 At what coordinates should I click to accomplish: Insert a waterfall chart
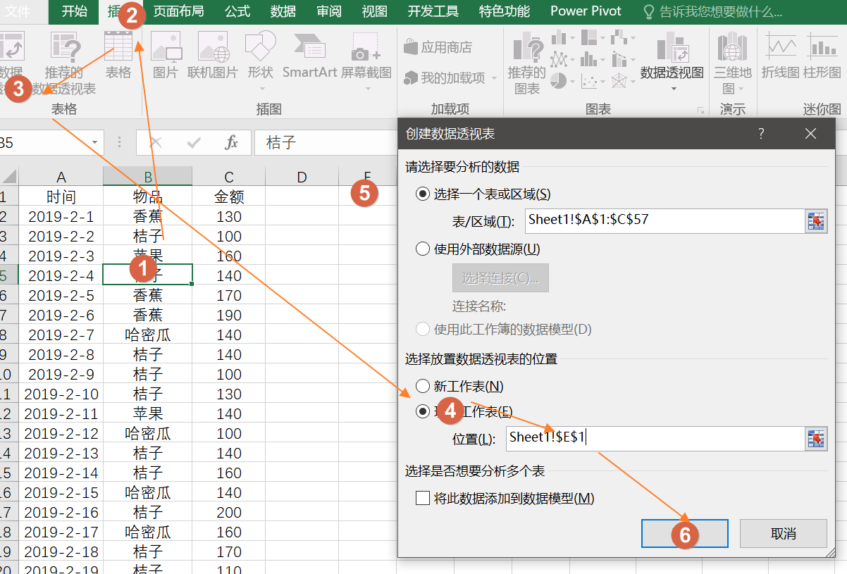coord(619,37)
